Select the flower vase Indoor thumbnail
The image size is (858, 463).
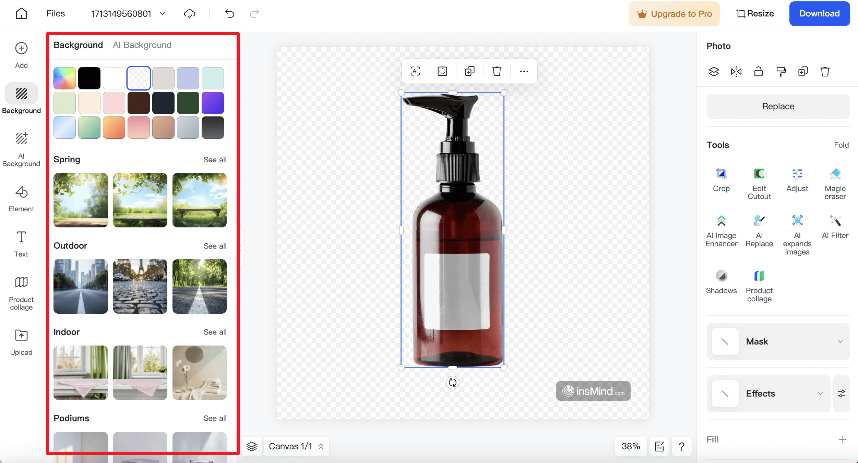point(200,373)
